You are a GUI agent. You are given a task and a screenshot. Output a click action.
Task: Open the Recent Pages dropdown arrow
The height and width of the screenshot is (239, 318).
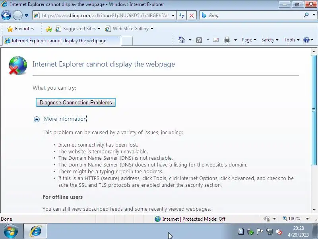click(26, 16)
